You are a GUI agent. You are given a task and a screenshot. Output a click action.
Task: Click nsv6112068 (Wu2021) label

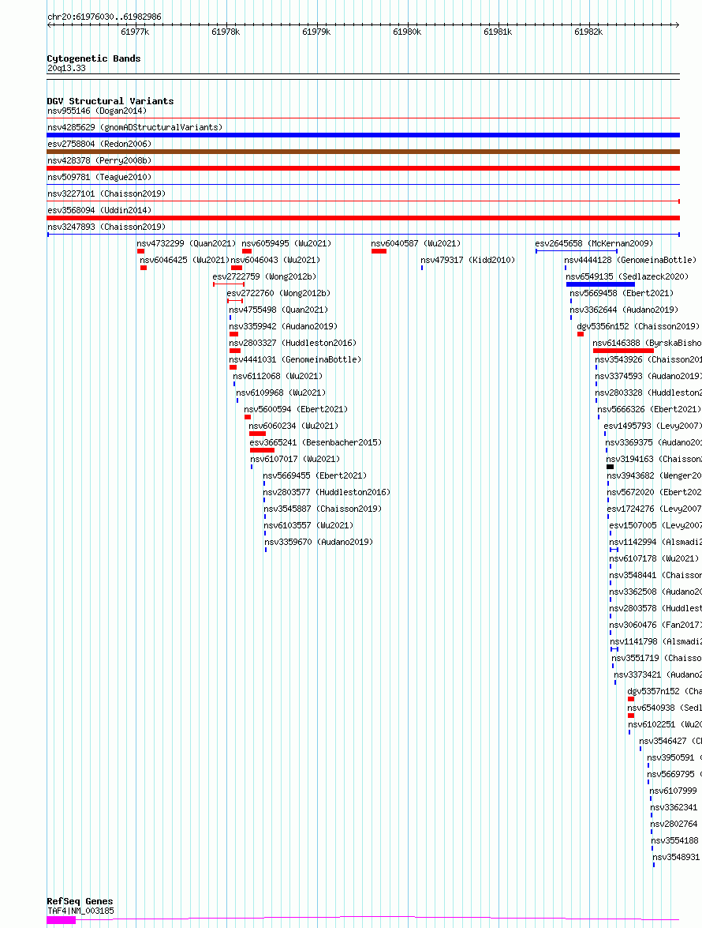[x=278, y=376]
